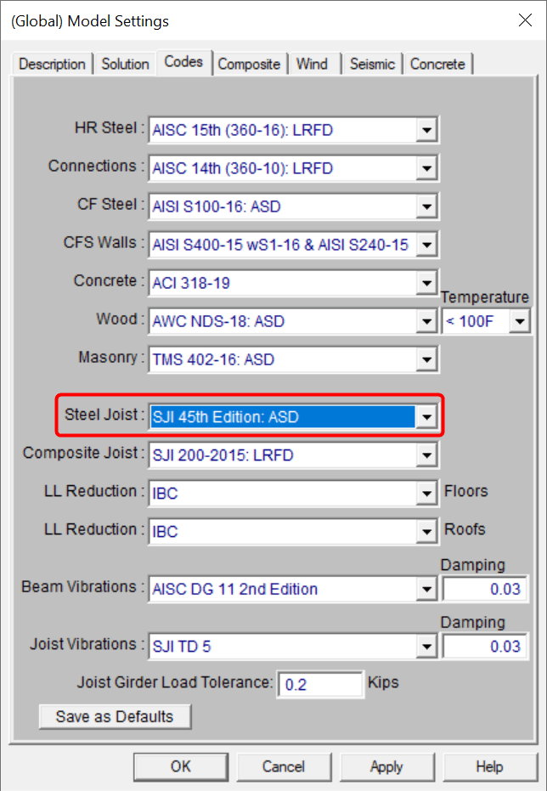The width and height of the screenshot is (547, 791).
Task: Switch to the Description tab
Action: click(x=52, y=65)
